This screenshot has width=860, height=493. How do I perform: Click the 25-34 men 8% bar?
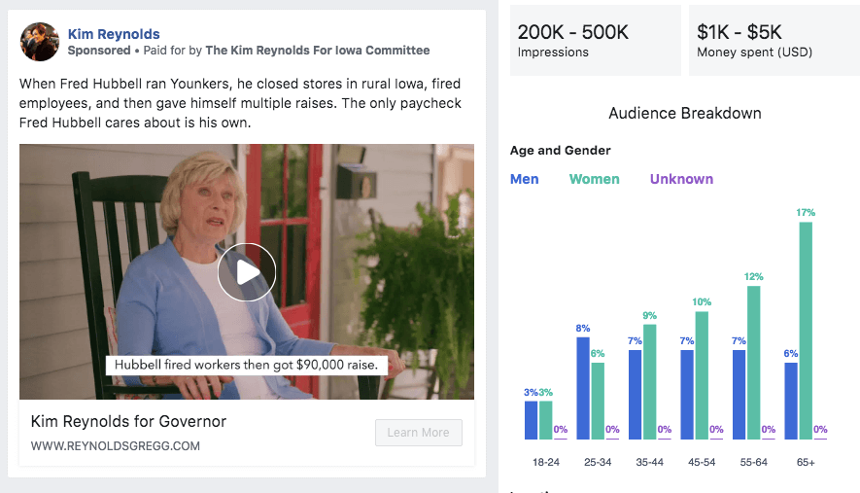583,388
